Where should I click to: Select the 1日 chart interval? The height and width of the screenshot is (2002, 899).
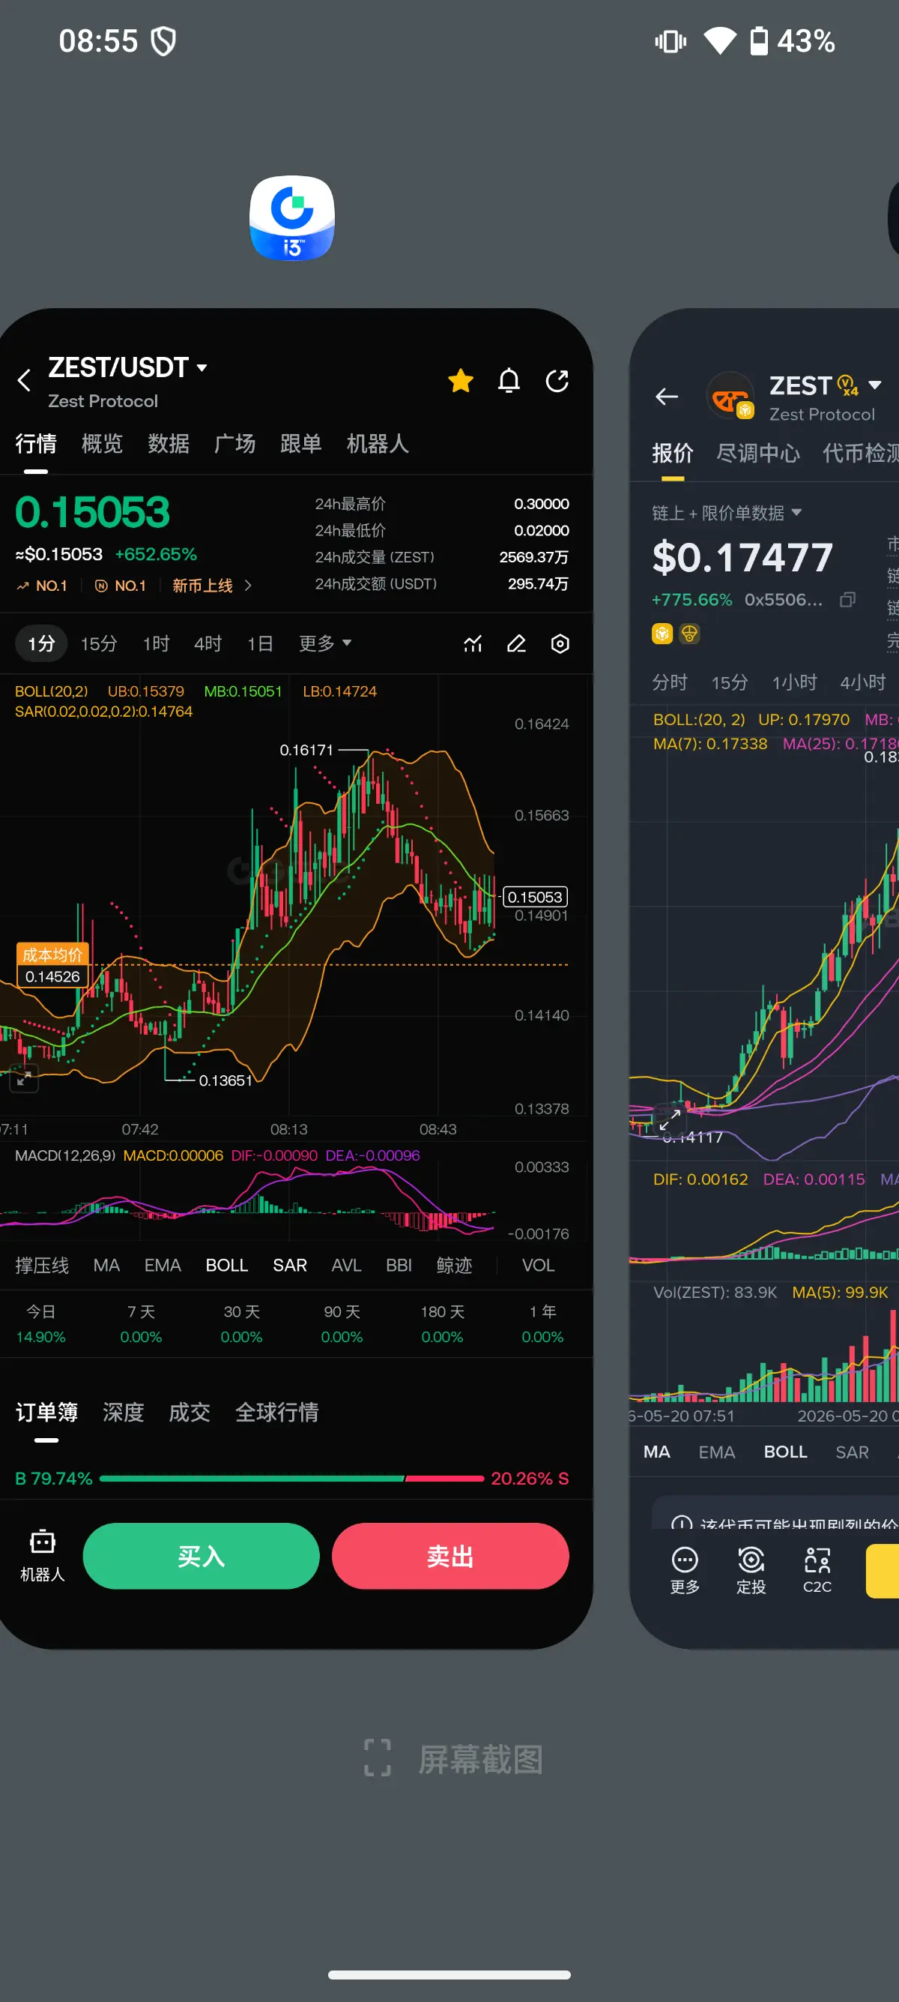[x=259, y=643]
